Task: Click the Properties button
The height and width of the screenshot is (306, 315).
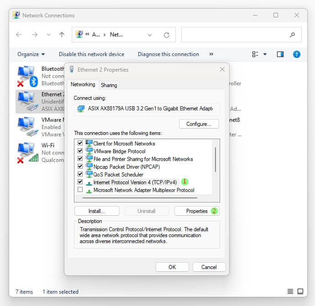Action: (x=197, y=211)
